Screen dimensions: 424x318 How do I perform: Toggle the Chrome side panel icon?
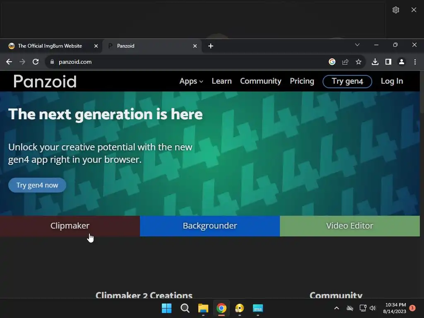click(388, 62)
